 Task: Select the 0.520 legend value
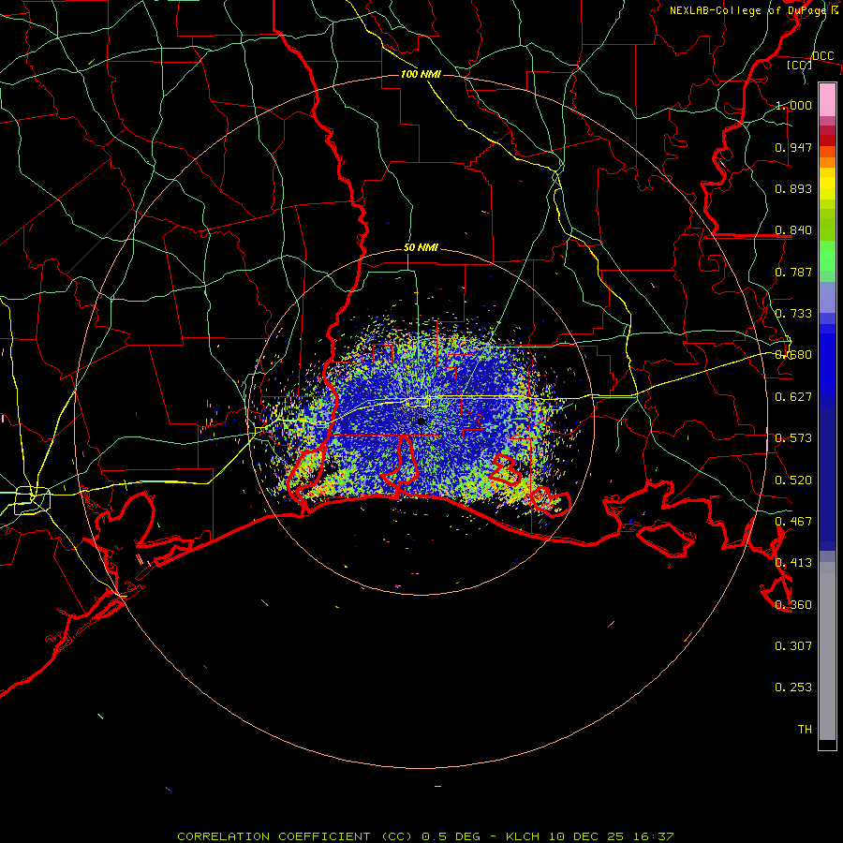[x=793, y=481]
